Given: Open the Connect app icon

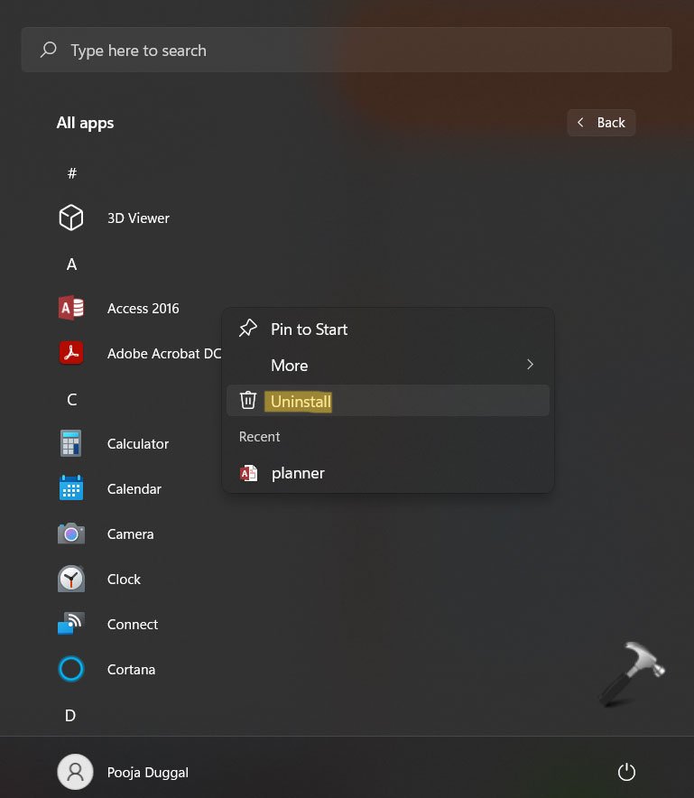Looking at the screenshot, I should 70,624.
